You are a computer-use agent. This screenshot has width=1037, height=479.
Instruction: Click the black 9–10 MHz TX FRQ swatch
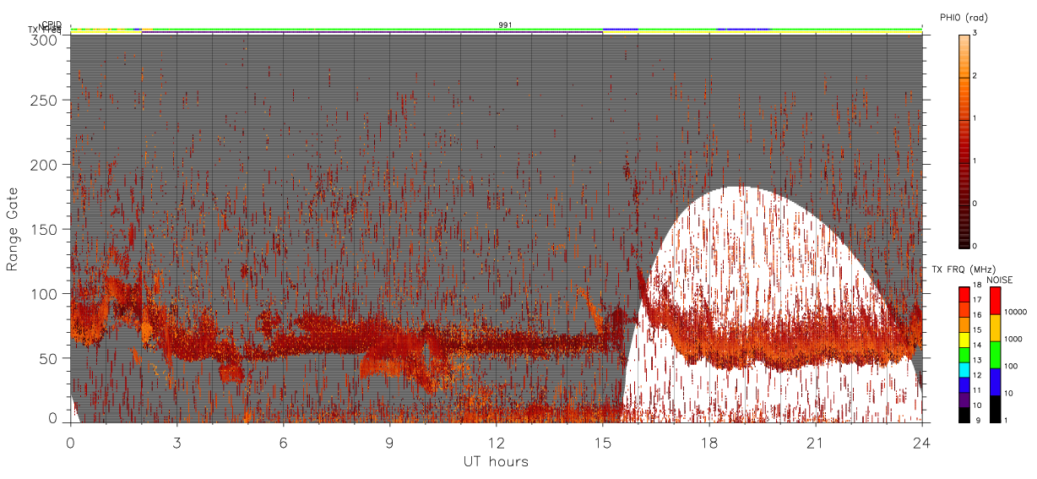tap(964, 414)
